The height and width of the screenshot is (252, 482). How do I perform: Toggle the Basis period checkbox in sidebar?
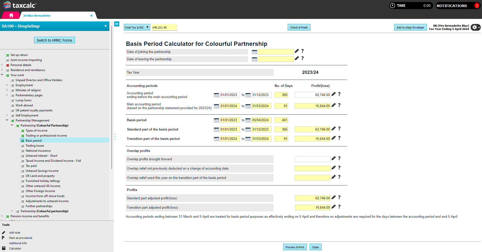pos(23,140)
